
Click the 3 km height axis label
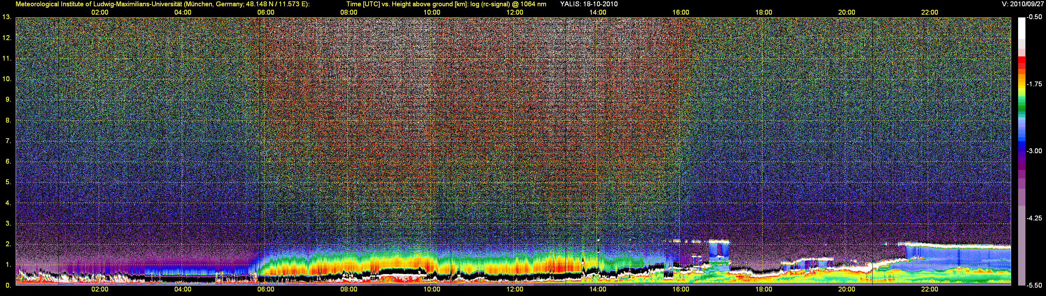8,224
